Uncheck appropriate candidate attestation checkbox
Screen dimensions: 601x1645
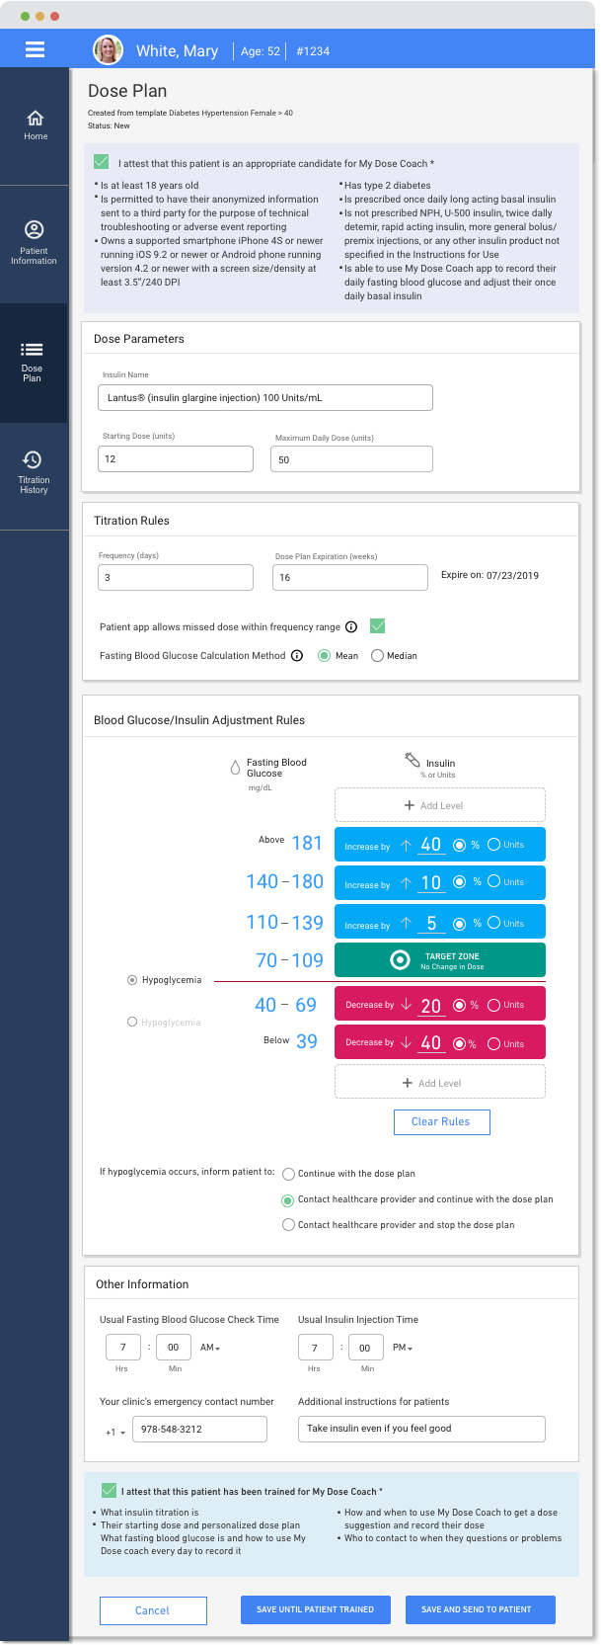[102, 162]
